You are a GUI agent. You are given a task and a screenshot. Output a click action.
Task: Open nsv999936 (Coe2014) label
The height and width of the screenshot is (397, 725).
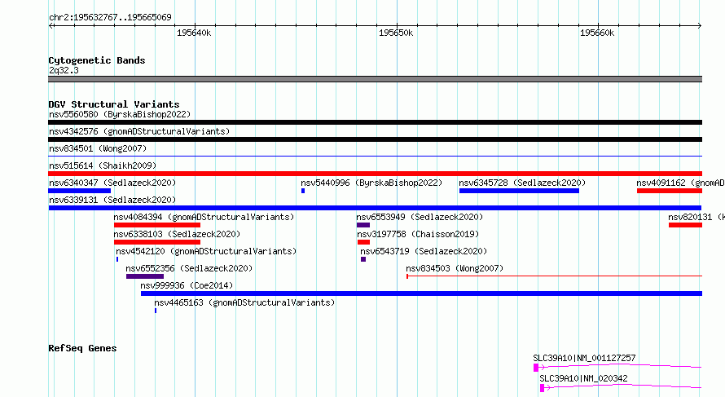[187, 285]
